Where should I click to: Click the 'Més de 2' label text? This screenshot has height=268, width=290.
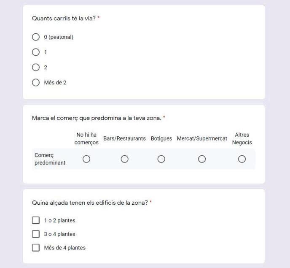(x=55, y=83)
